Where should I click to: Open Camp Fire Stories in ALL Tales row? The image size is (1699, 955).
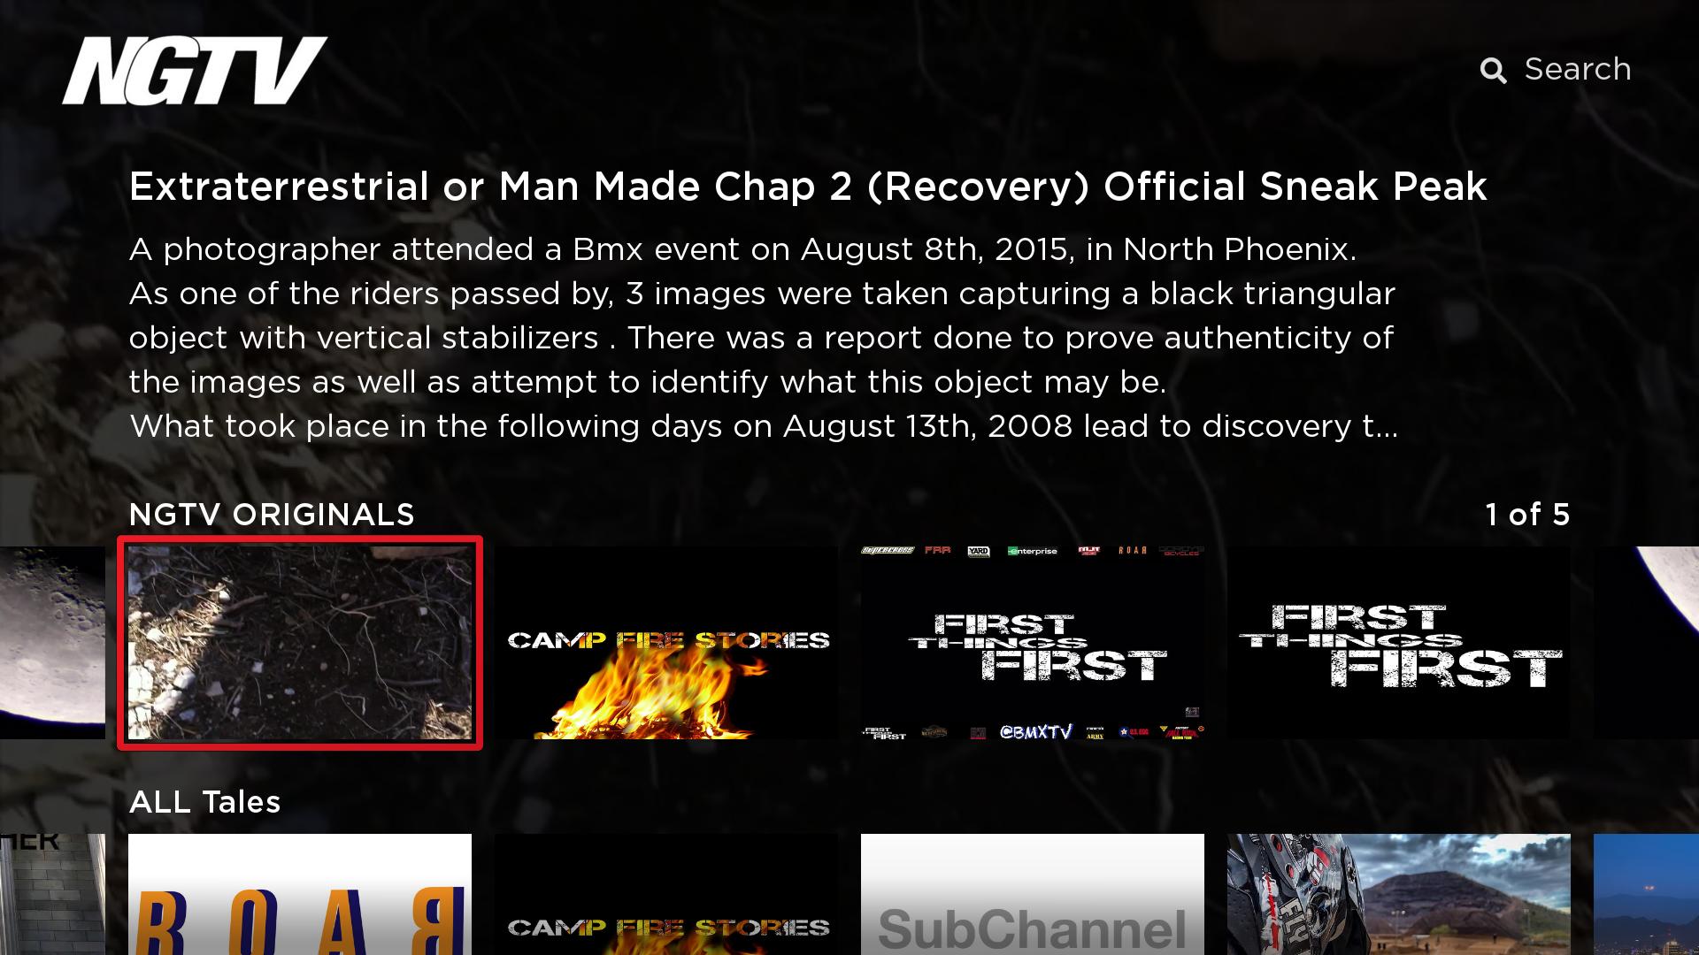666,894
